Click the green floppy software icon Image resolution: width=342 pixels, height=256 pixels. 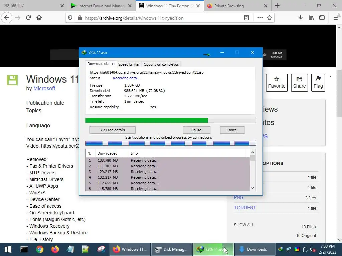12,80
